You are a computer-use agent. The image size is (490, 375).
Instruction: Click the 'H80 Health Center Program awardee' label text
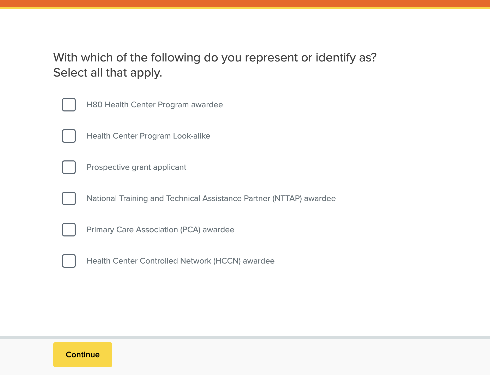[x=154, y=105]
